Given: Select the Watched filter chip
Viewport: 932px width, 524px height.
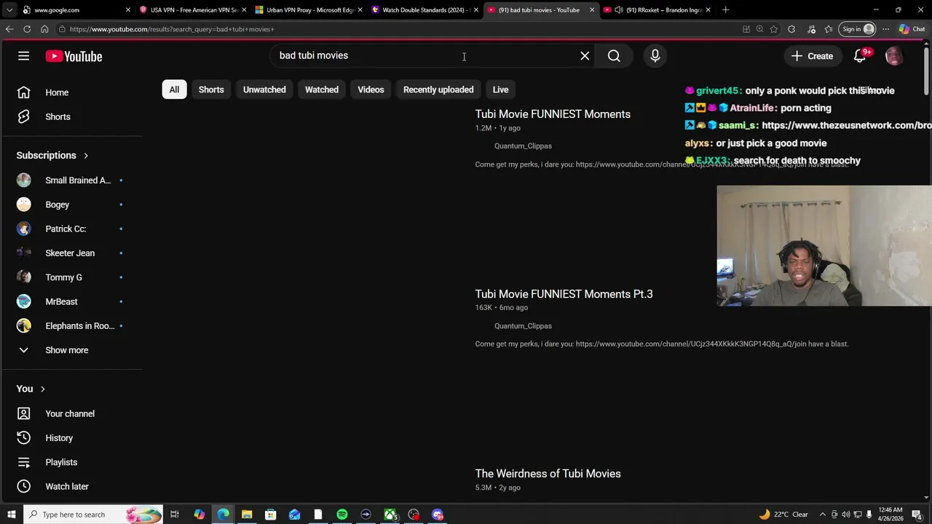Looking at the screenshot, I should pyautogui.click(x=322, y=90).
